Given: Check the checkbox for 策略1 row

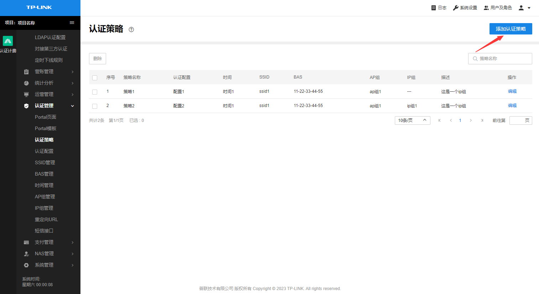Looking at the screenshot, I should coord(95,92).
